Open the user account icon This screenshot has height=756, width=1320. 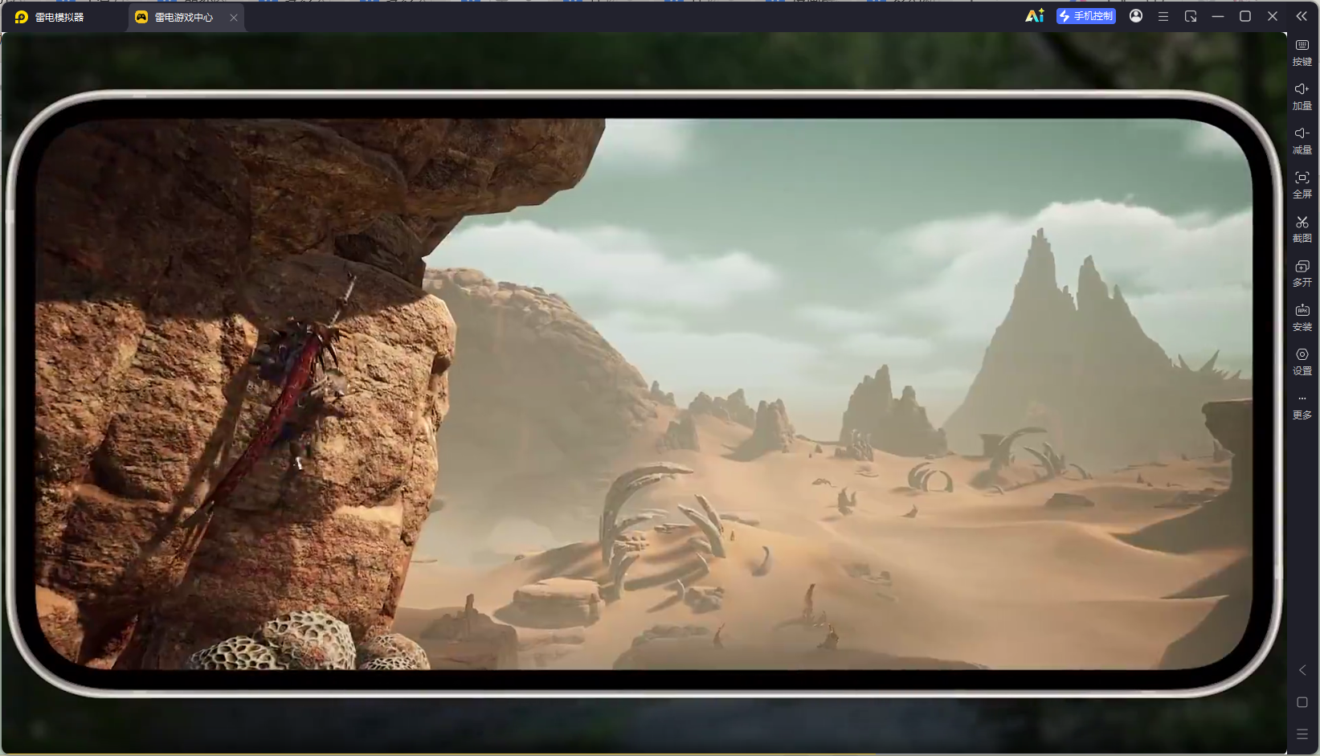click(1136, 16)
